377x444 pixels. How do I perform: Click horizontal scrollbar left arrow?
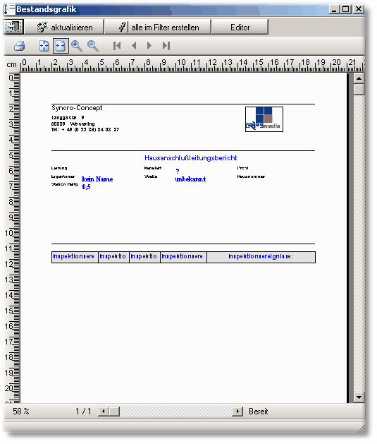(103, 411)
